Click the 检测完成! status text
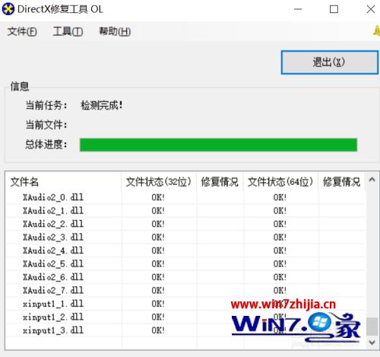This screenshot has width=380, height=357. point(102,105)
